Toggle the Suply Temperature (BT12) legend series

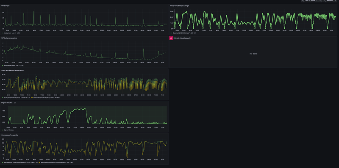[x=12, y=98]
